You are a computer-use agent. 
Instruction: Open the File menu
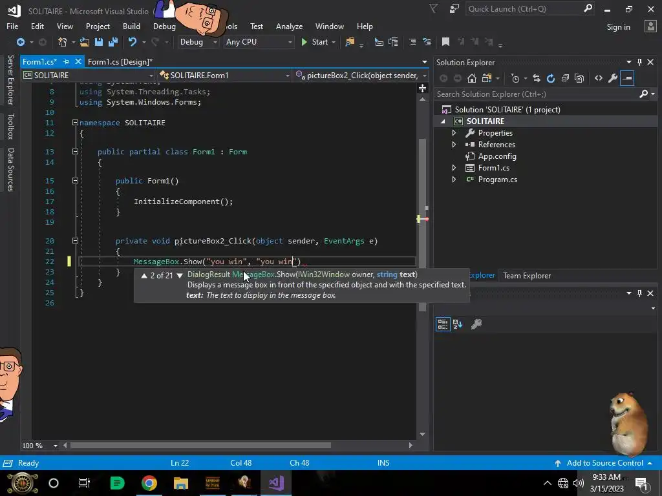(x=12, y=26)
